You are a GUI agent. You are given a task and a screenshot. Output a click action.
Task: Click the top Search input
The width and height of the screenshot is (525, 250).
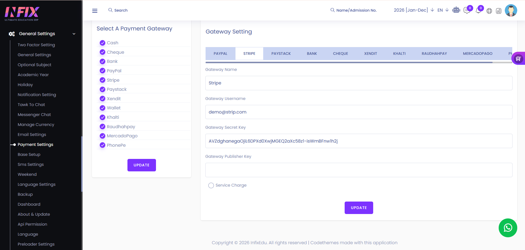point(121,10)
